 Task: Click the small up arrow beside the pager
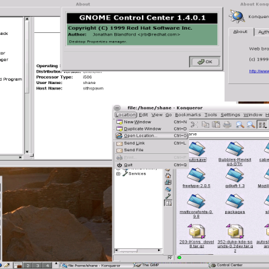[x=56, y=264]
